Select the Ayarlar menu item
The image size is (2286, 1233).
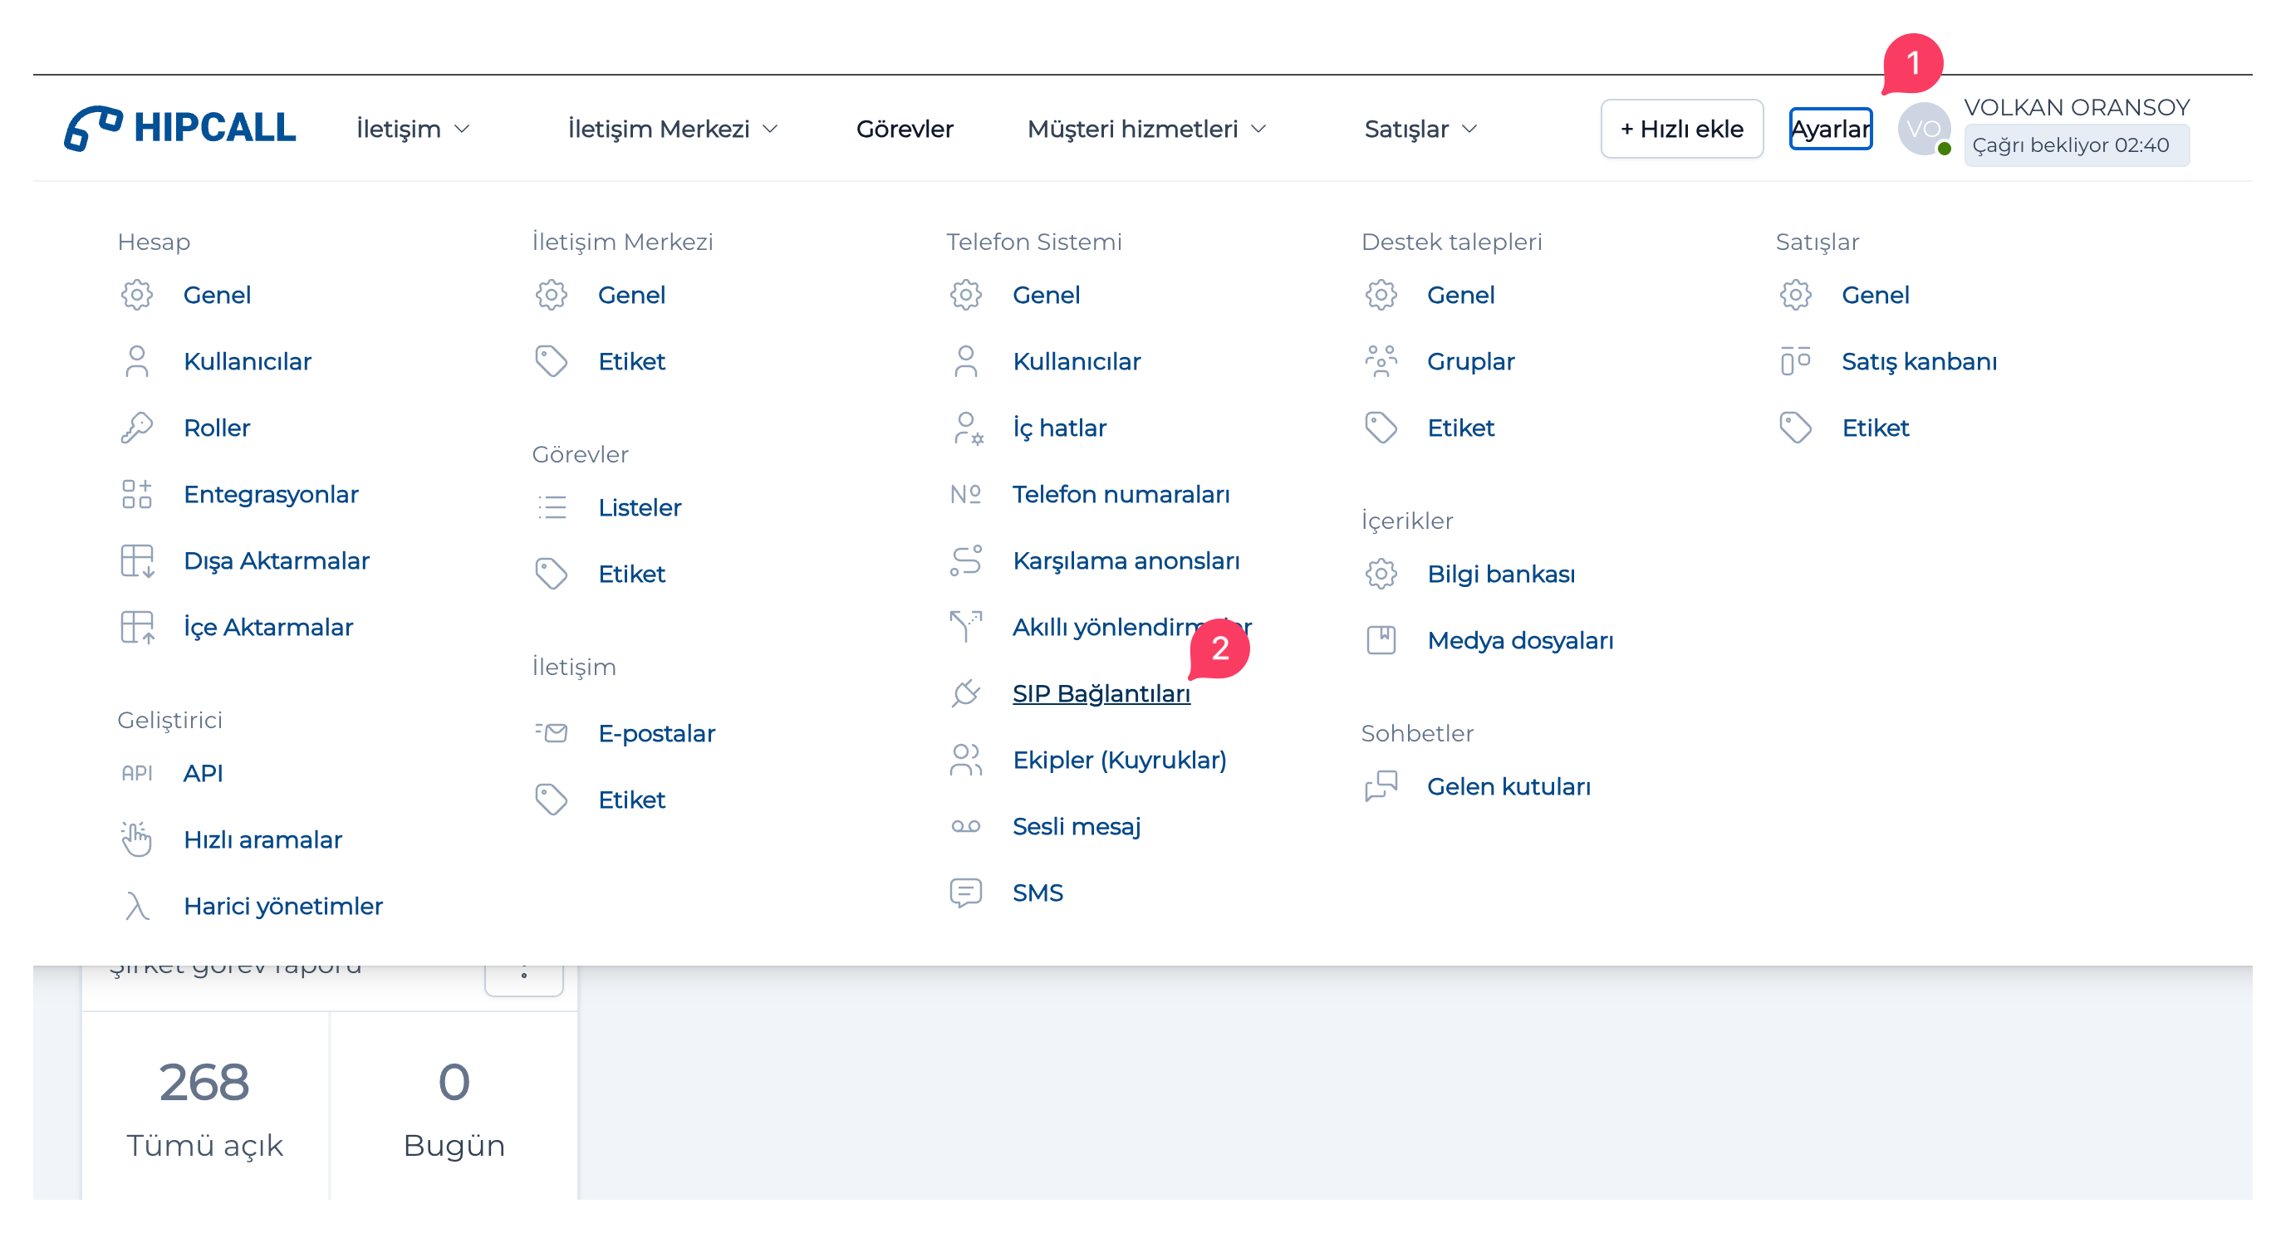coord(1830,129)
